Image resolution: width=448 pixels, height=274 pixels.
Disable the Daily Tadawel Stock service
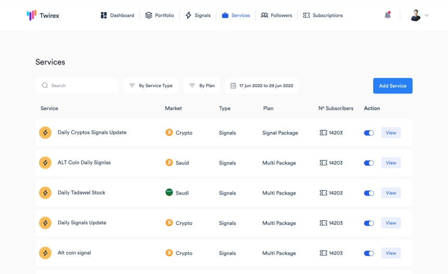pos(369,193)
